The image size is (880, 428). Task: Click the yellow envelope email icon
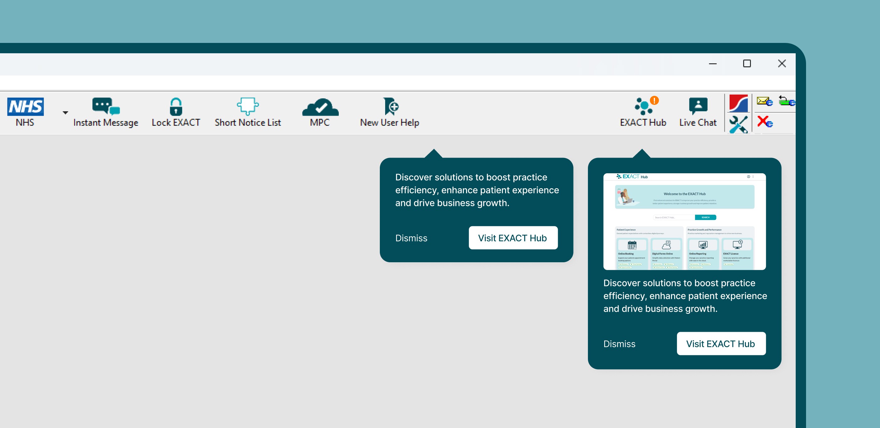click(764, 101)
